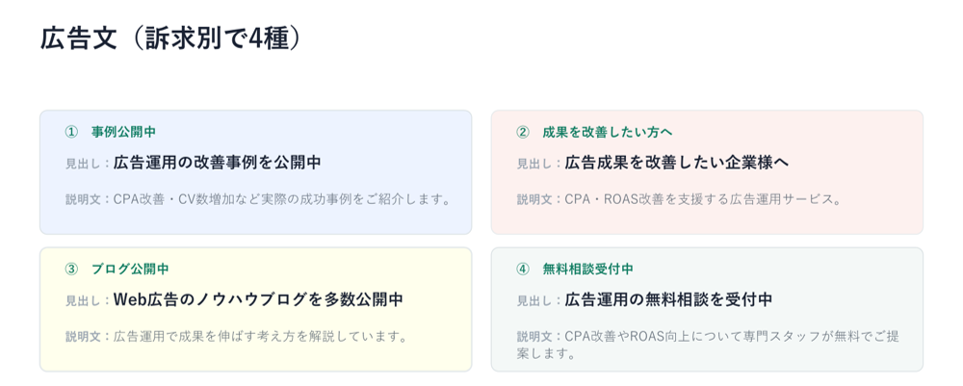Image resolution: width=963 pixels, height=386 pixels.
Task: Click the 無料相談受付中 card label
Action: point(587,269)
